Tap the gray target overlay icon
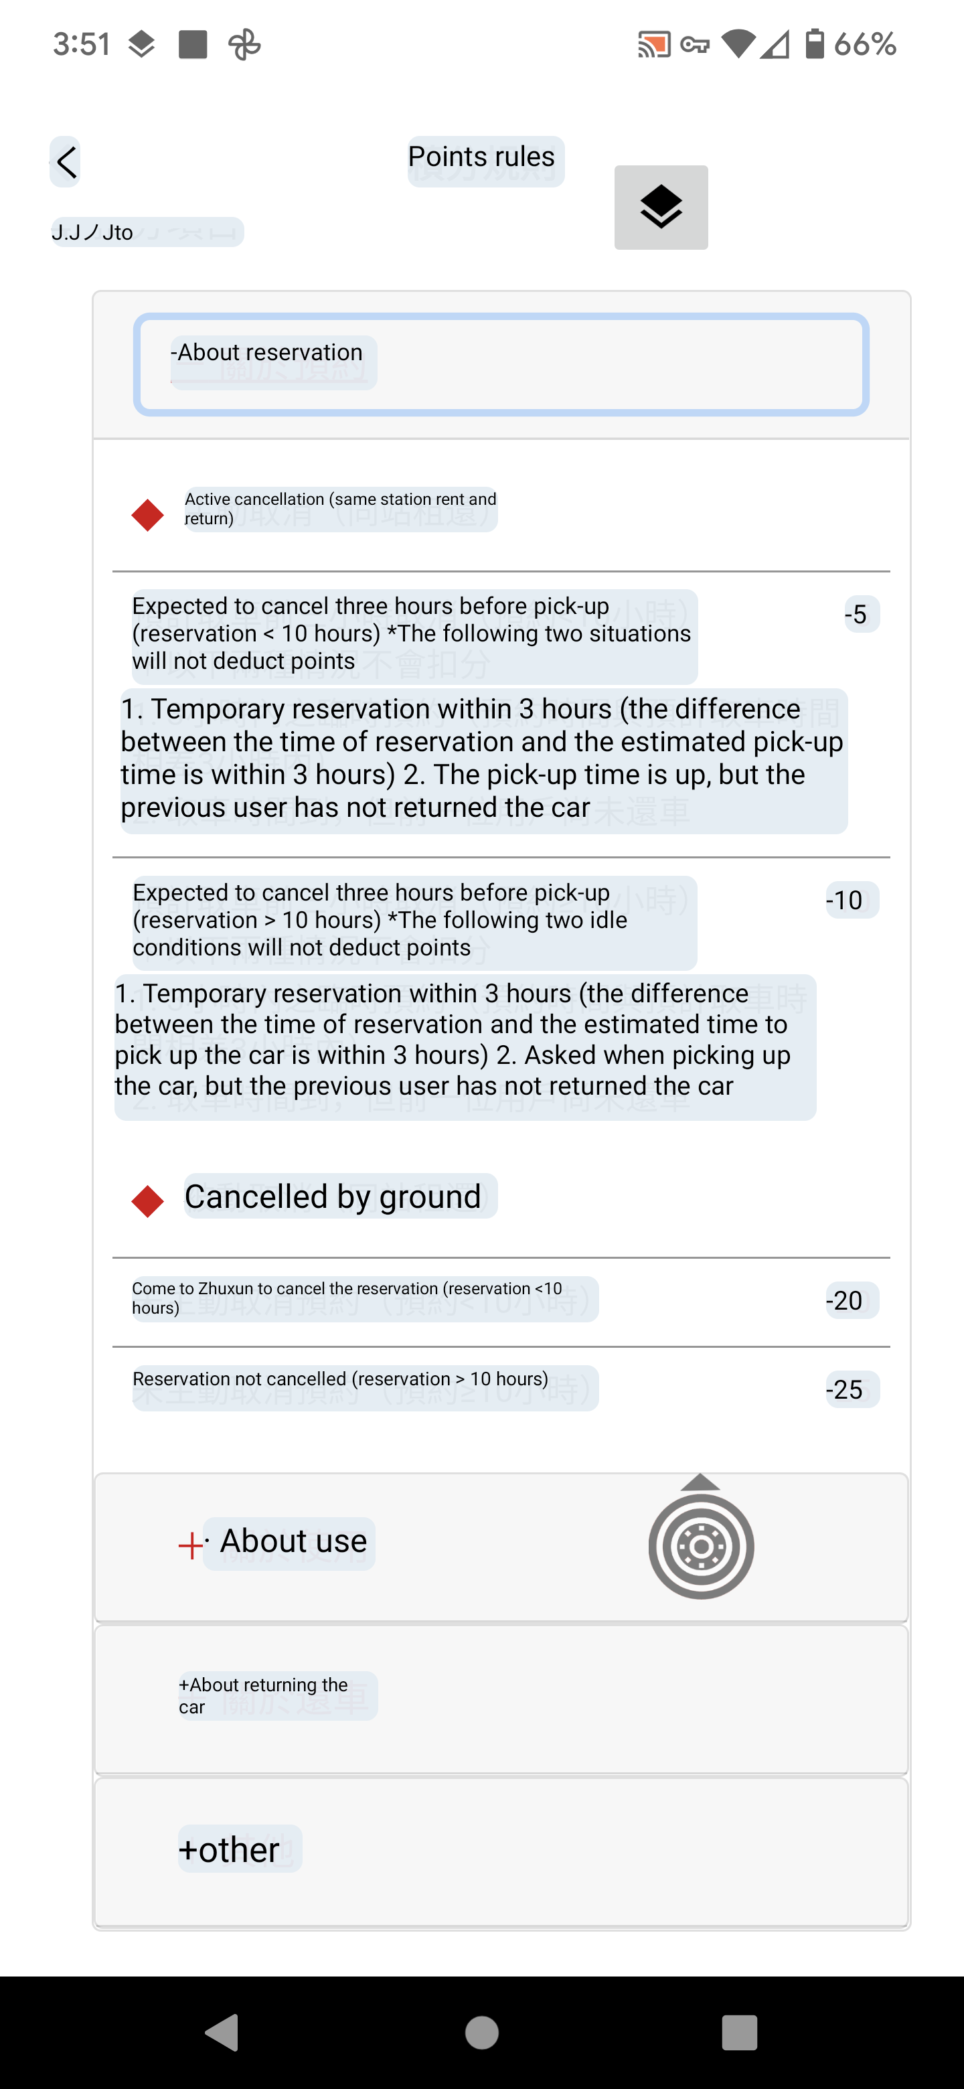 coord(702,1544)
